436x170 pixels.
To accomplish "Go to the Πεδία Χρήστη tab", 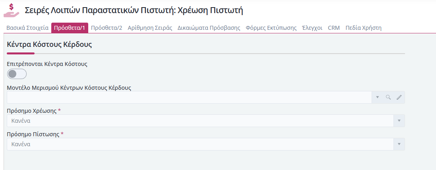I will click(x=363, y=28).
